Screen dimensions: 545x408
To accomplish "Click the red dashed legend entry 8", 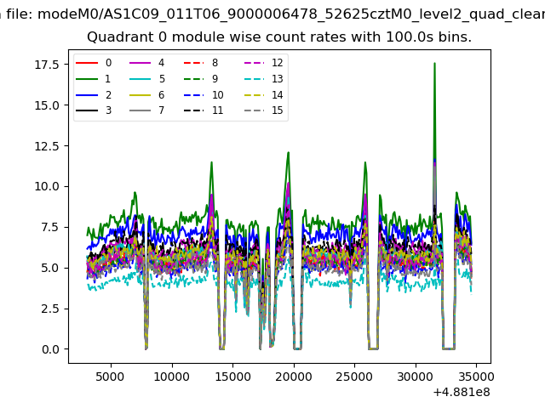I will point(194,63).
